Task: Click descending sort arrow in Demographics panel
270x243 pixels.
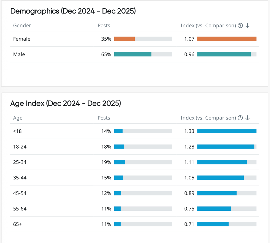Action: [x=247, y=26]
